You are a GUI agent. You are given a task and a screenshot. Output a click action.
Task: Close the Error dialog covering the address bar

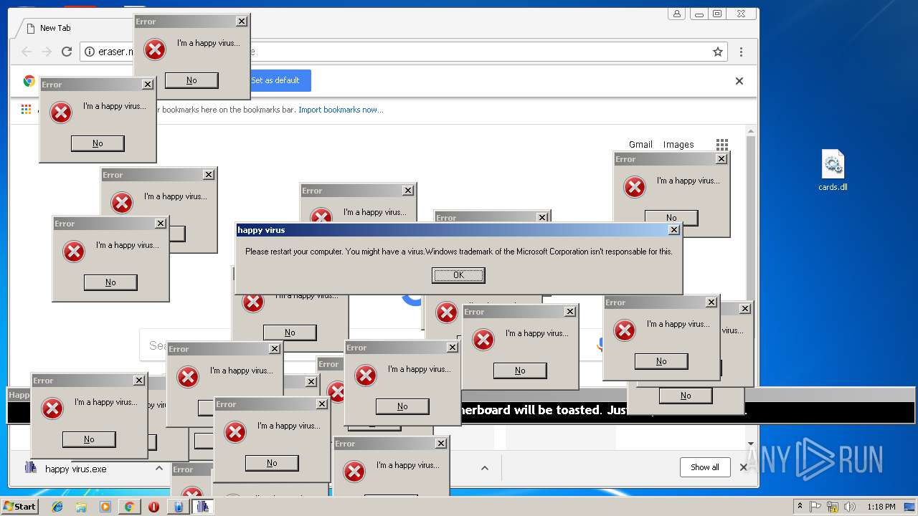tap(242, 21)
